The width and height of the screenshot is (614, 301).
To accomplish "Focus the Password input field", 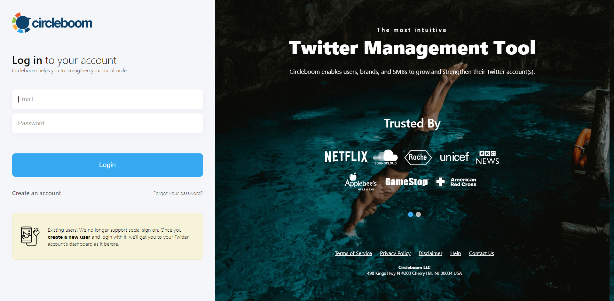I will [x=107, y=123].
